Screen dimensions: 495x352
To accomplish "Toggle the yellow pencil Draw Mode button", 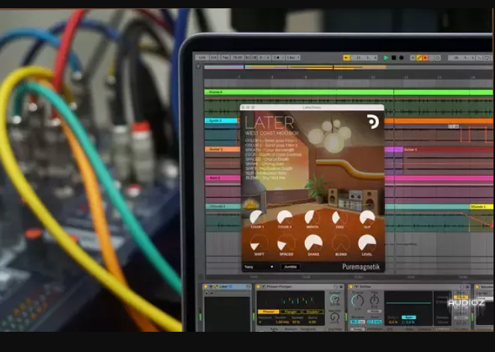I will (419, 58).
